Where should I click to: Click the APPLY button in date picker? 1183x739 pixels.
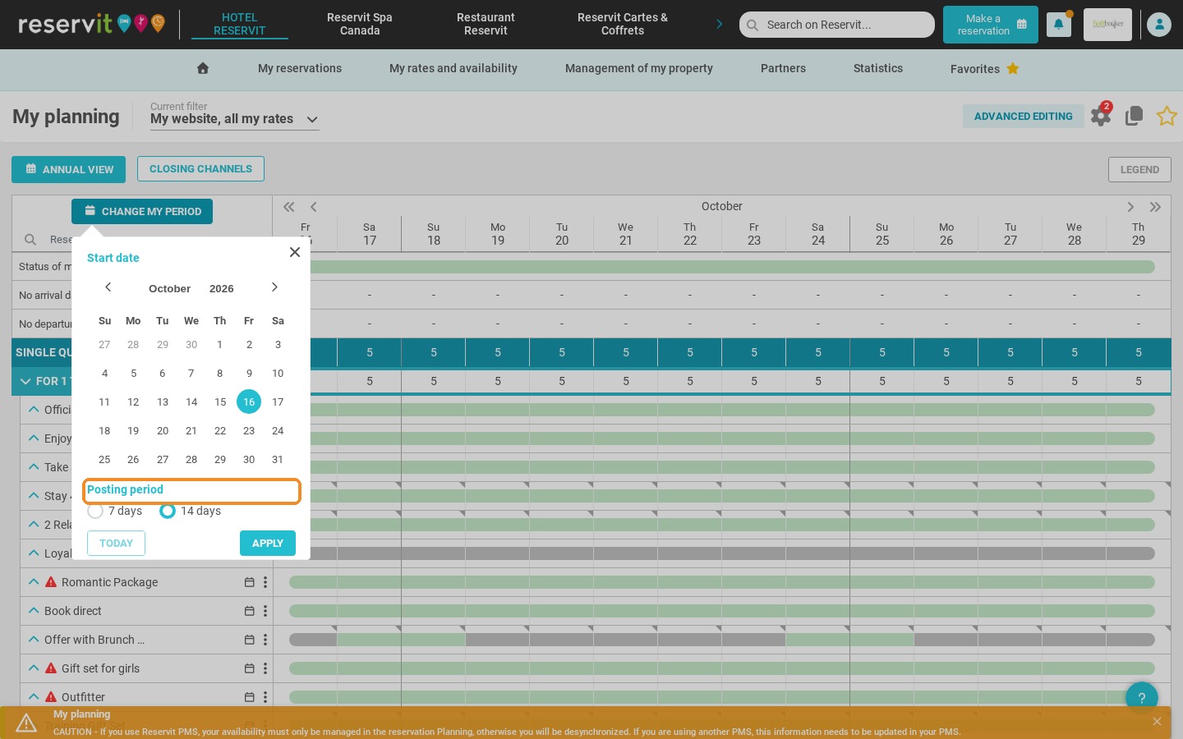268,543
